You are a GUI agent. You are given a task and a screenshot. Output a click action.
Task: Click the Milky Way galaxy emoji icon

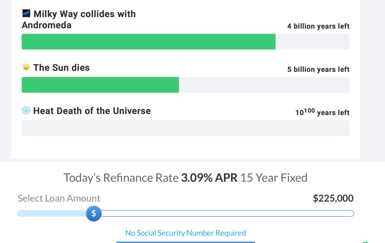pyautogui.click(x=26, y=13)
